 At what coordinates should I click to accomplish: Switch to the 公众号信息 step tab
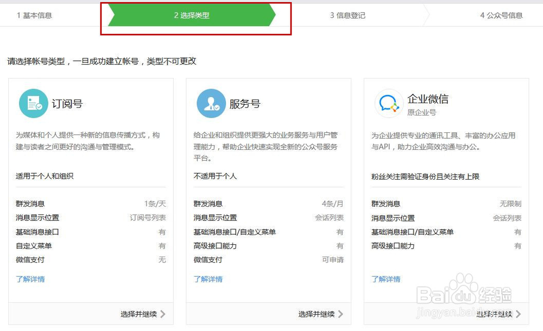[501, 16]
